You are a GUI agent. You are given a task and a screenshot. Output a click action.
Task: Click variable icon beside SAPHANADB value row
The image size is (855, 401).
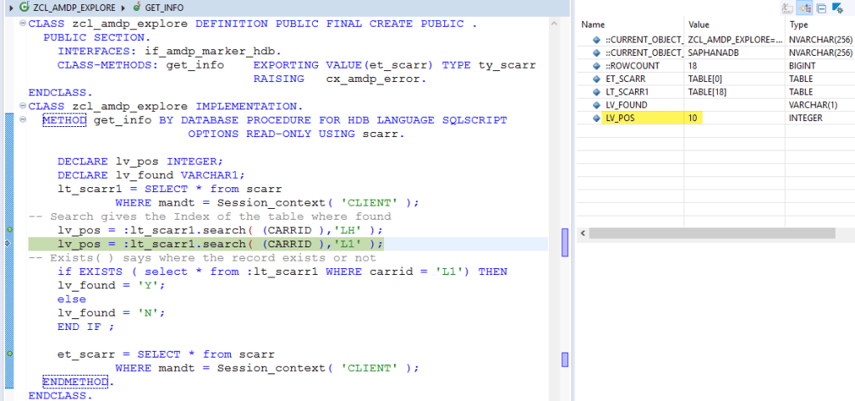[x=597, y=53]
